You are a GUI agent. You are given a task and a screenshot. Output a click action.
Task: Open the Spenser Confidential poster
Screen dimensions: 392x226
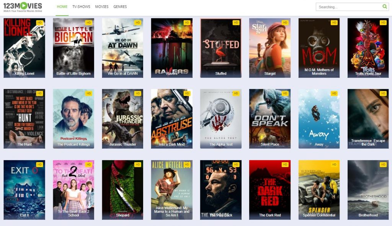[x=319, y=190]
